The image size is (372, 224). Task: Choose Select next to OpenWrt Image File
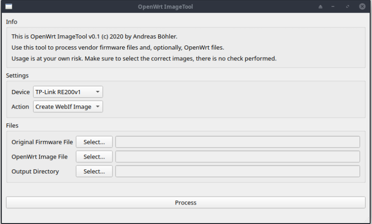94,157
